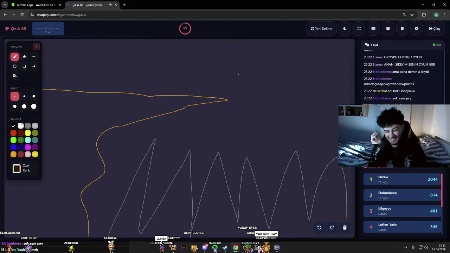Click the Chat panel header
The height and width of the screenshot is (253, 450).
(x=403, y=45)
